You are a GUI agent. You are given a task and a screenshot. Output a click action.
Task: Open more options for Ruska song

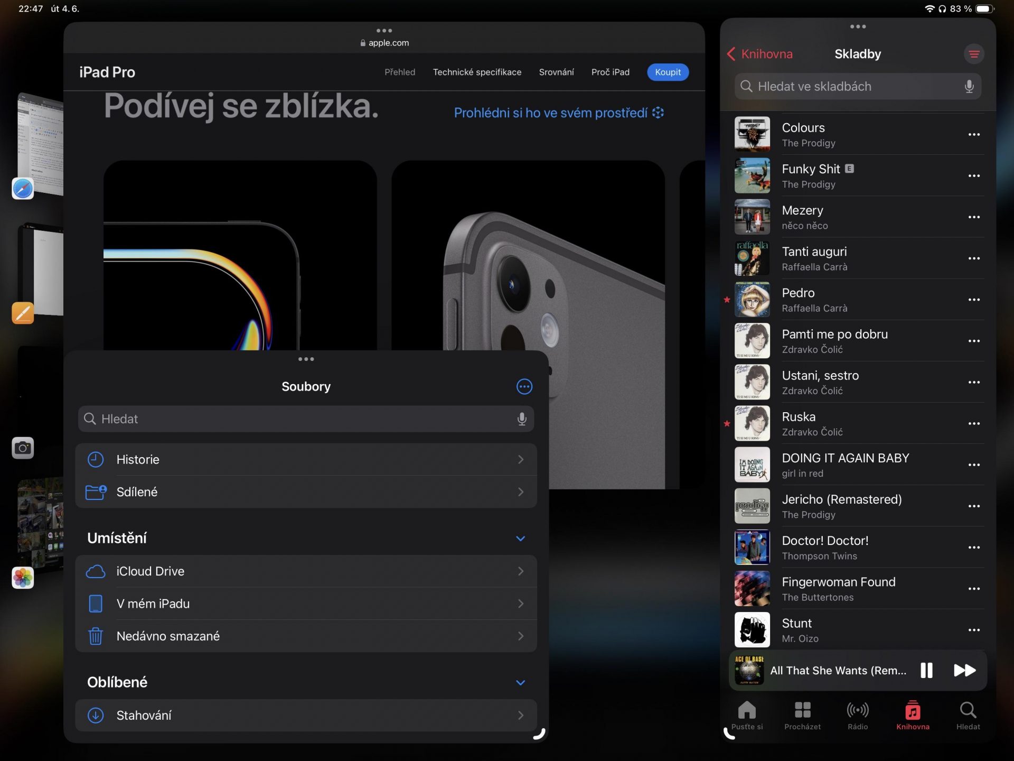974,423
